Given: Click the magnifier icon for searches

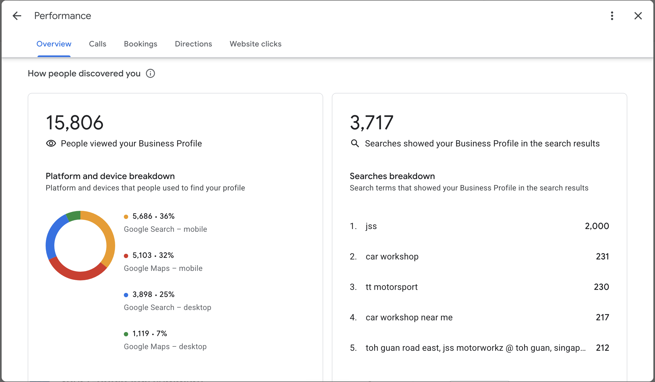Looking at the screenshot, I should [355, 143].
